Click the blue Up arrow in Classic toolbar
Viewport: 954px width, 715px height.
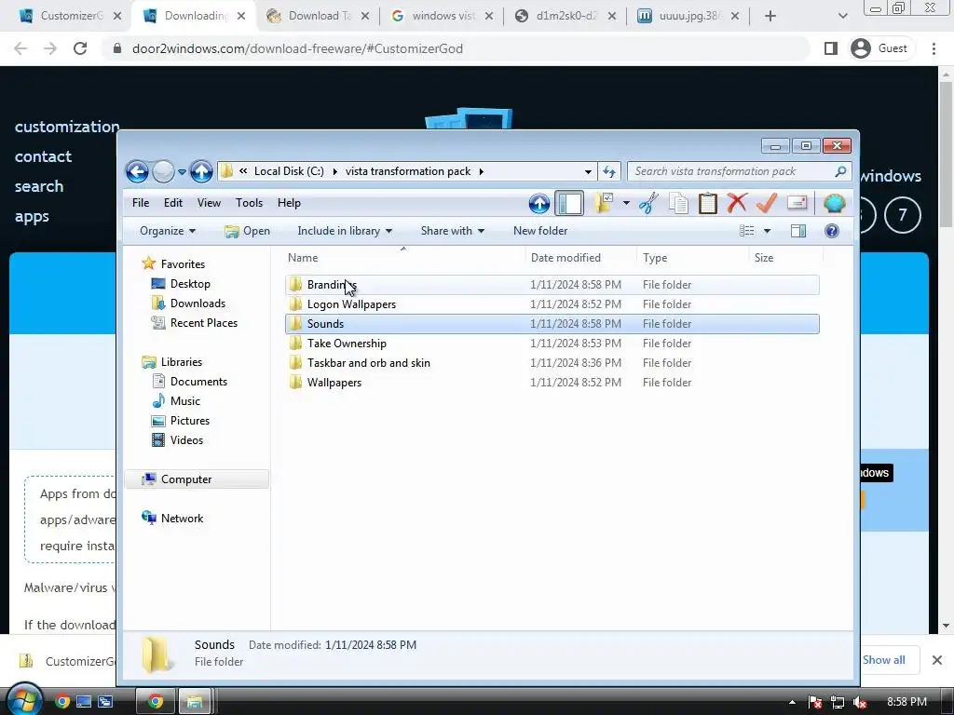[539, 204]
